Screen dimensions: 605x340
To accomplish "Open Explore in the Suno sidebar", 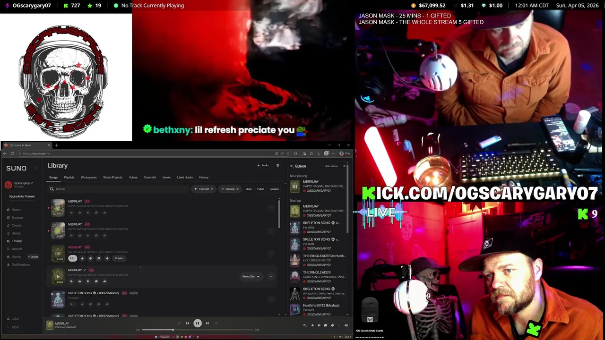I will coord(17,218).
